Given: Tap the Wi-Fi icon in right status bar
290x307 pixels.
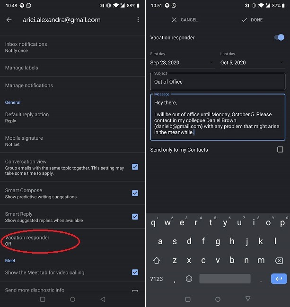Looking at the screenshot, I should 261,6.
